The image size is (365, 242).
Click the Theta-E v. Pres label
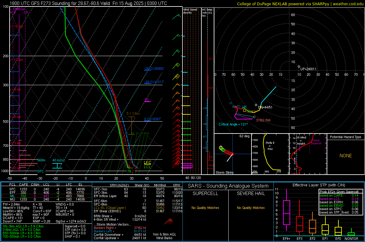[270, 146]
